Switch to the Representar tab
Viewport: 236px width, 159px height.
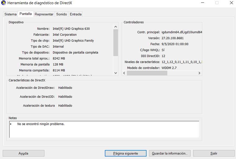(44, 14)
